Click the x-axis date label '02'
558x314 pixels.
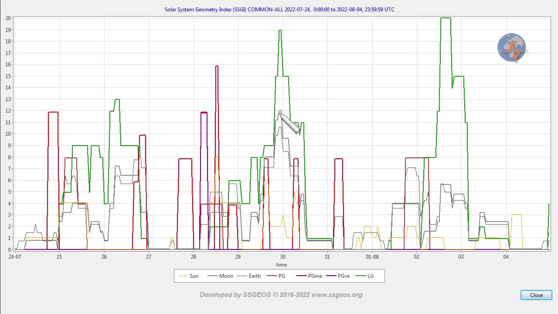click(x=417, y=256)
